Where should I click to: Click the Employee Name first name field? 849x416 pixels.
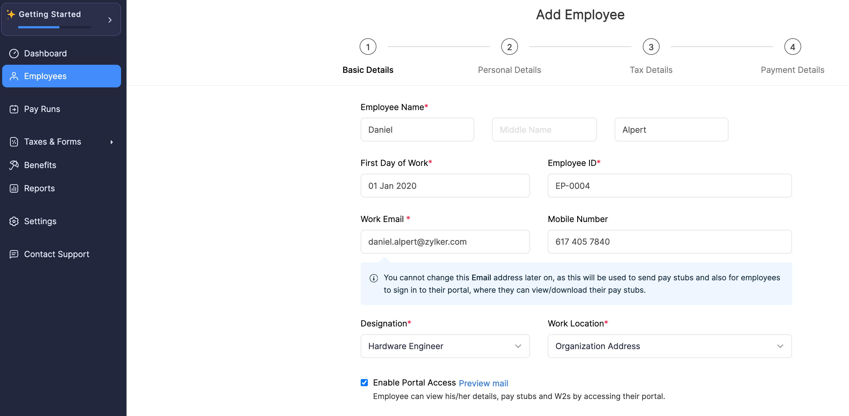pyautogui.click(x=417, y=129)
